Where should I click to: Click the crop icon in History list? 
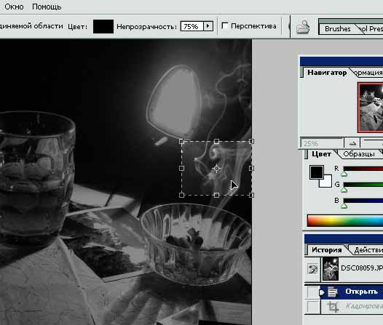333,307
